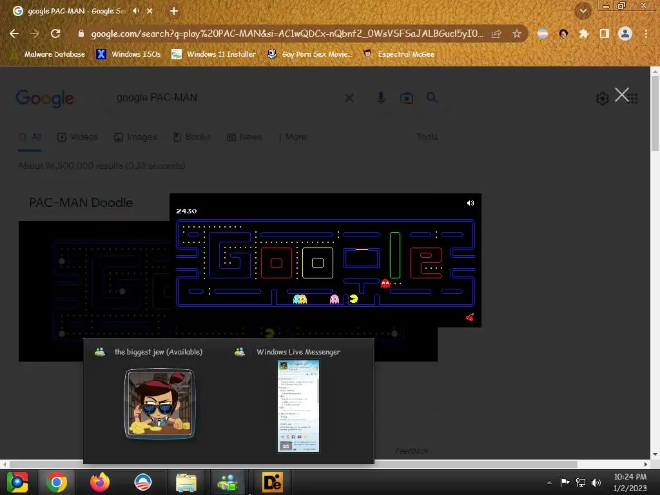Submit search with the magnifier icon

coord(432,98)
